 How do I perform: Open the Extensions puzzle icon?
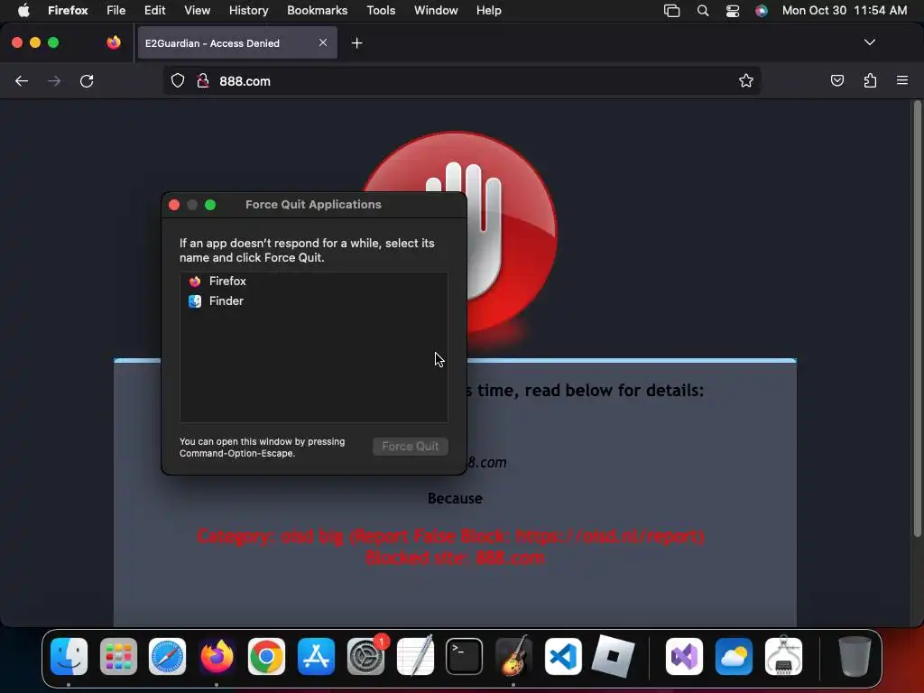(870, 80)
